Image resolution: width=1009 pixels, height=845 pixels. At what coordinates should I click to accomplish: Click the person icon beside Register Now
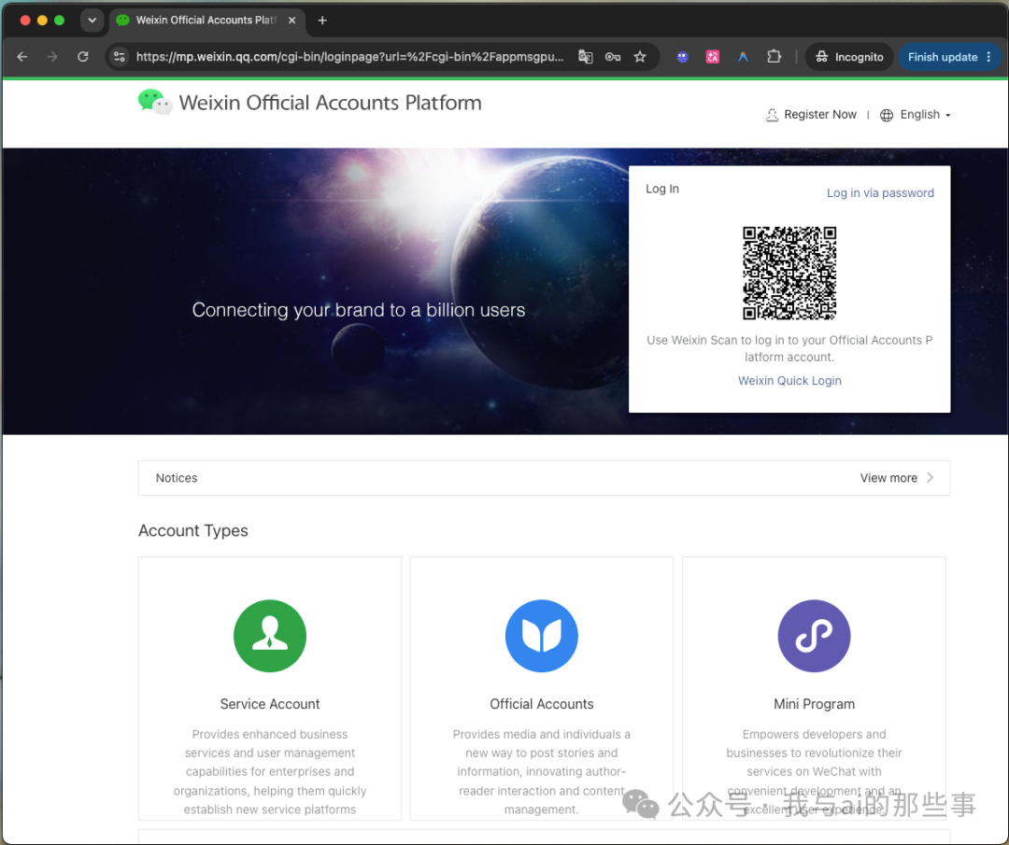[772, 115]
